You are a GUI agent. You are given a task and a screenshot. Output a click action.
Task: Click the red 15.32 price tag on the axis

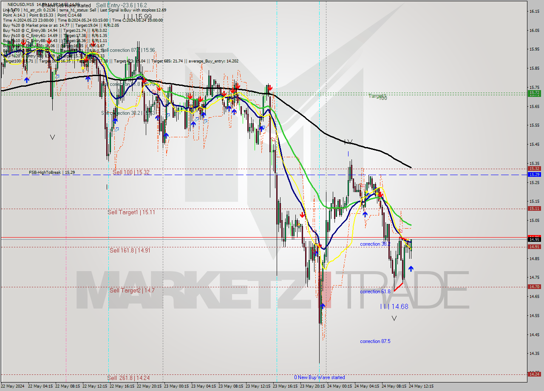[x=534, y=169]
